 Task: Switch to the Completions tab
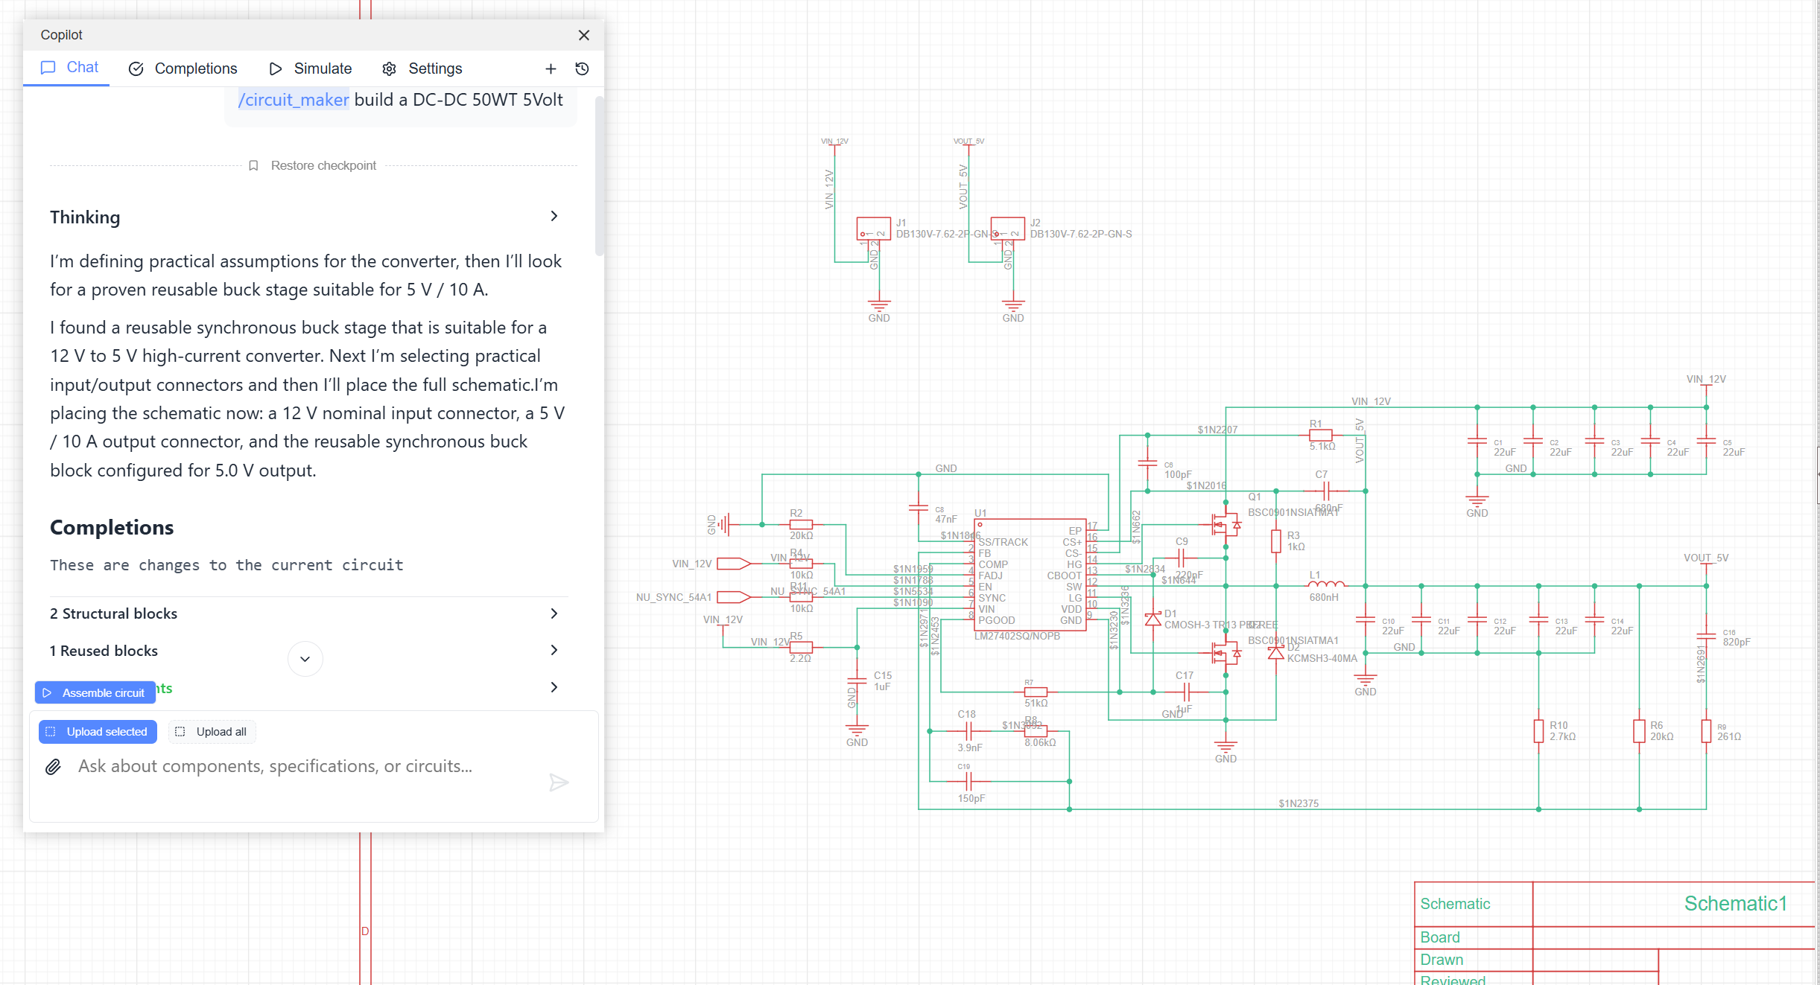coord(183,68)
